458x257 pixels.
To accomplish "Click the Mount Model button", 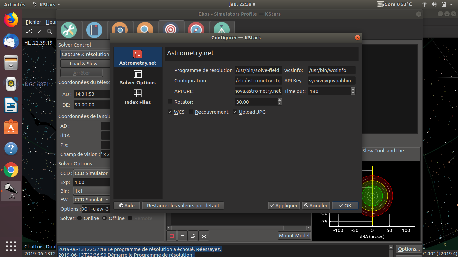I will [294, 236].
